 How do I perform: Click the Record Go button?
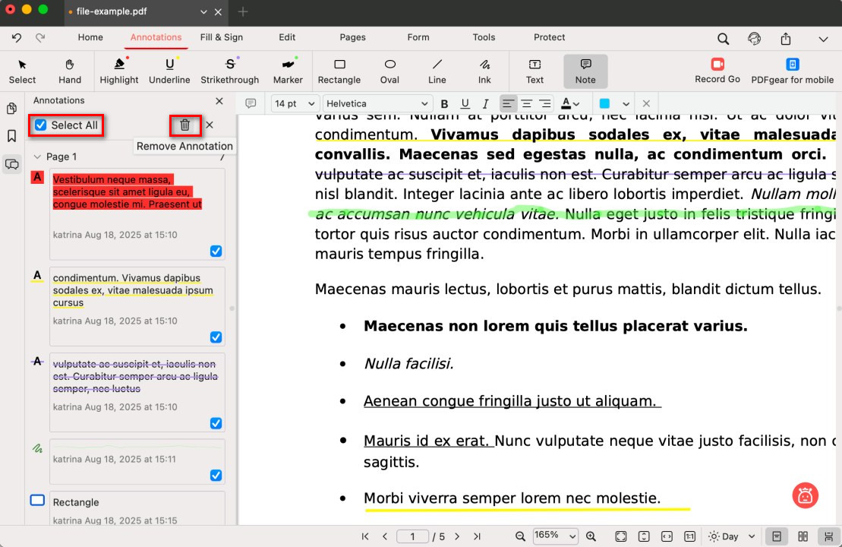coord(717,70)
